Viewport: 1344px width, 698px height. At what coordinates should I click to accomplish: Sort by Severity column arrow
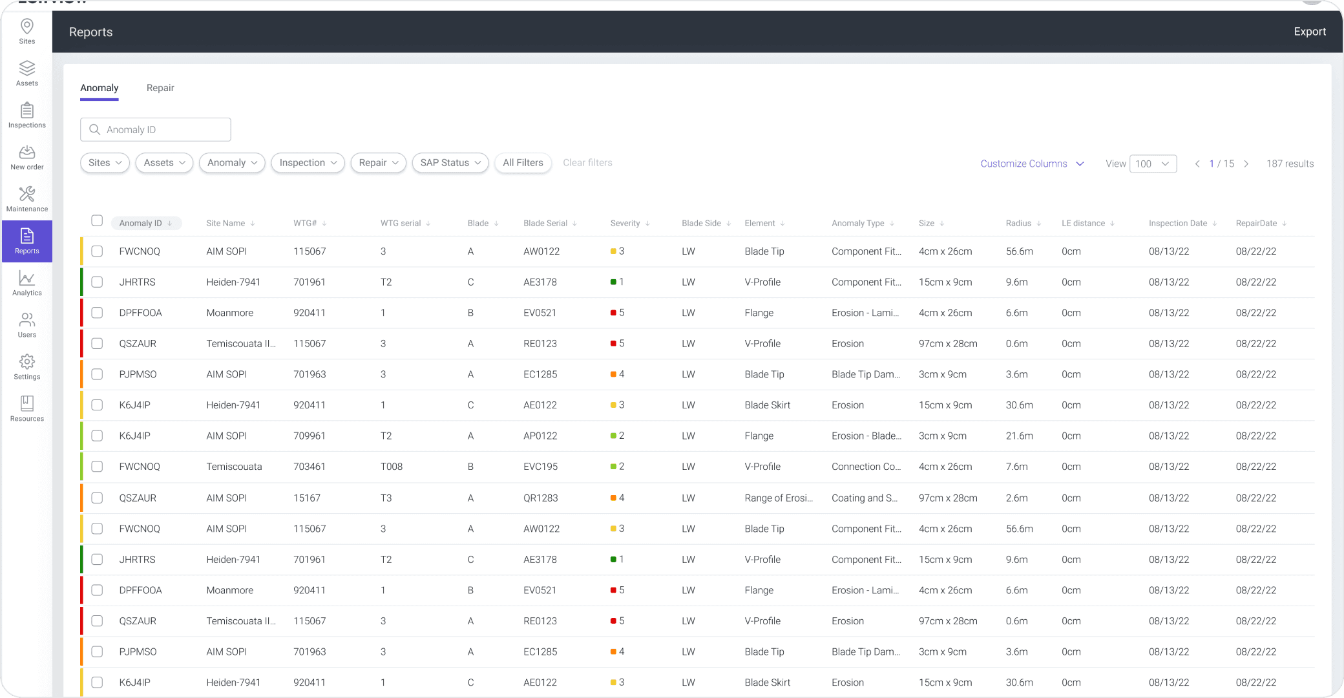tap(647, 224)
